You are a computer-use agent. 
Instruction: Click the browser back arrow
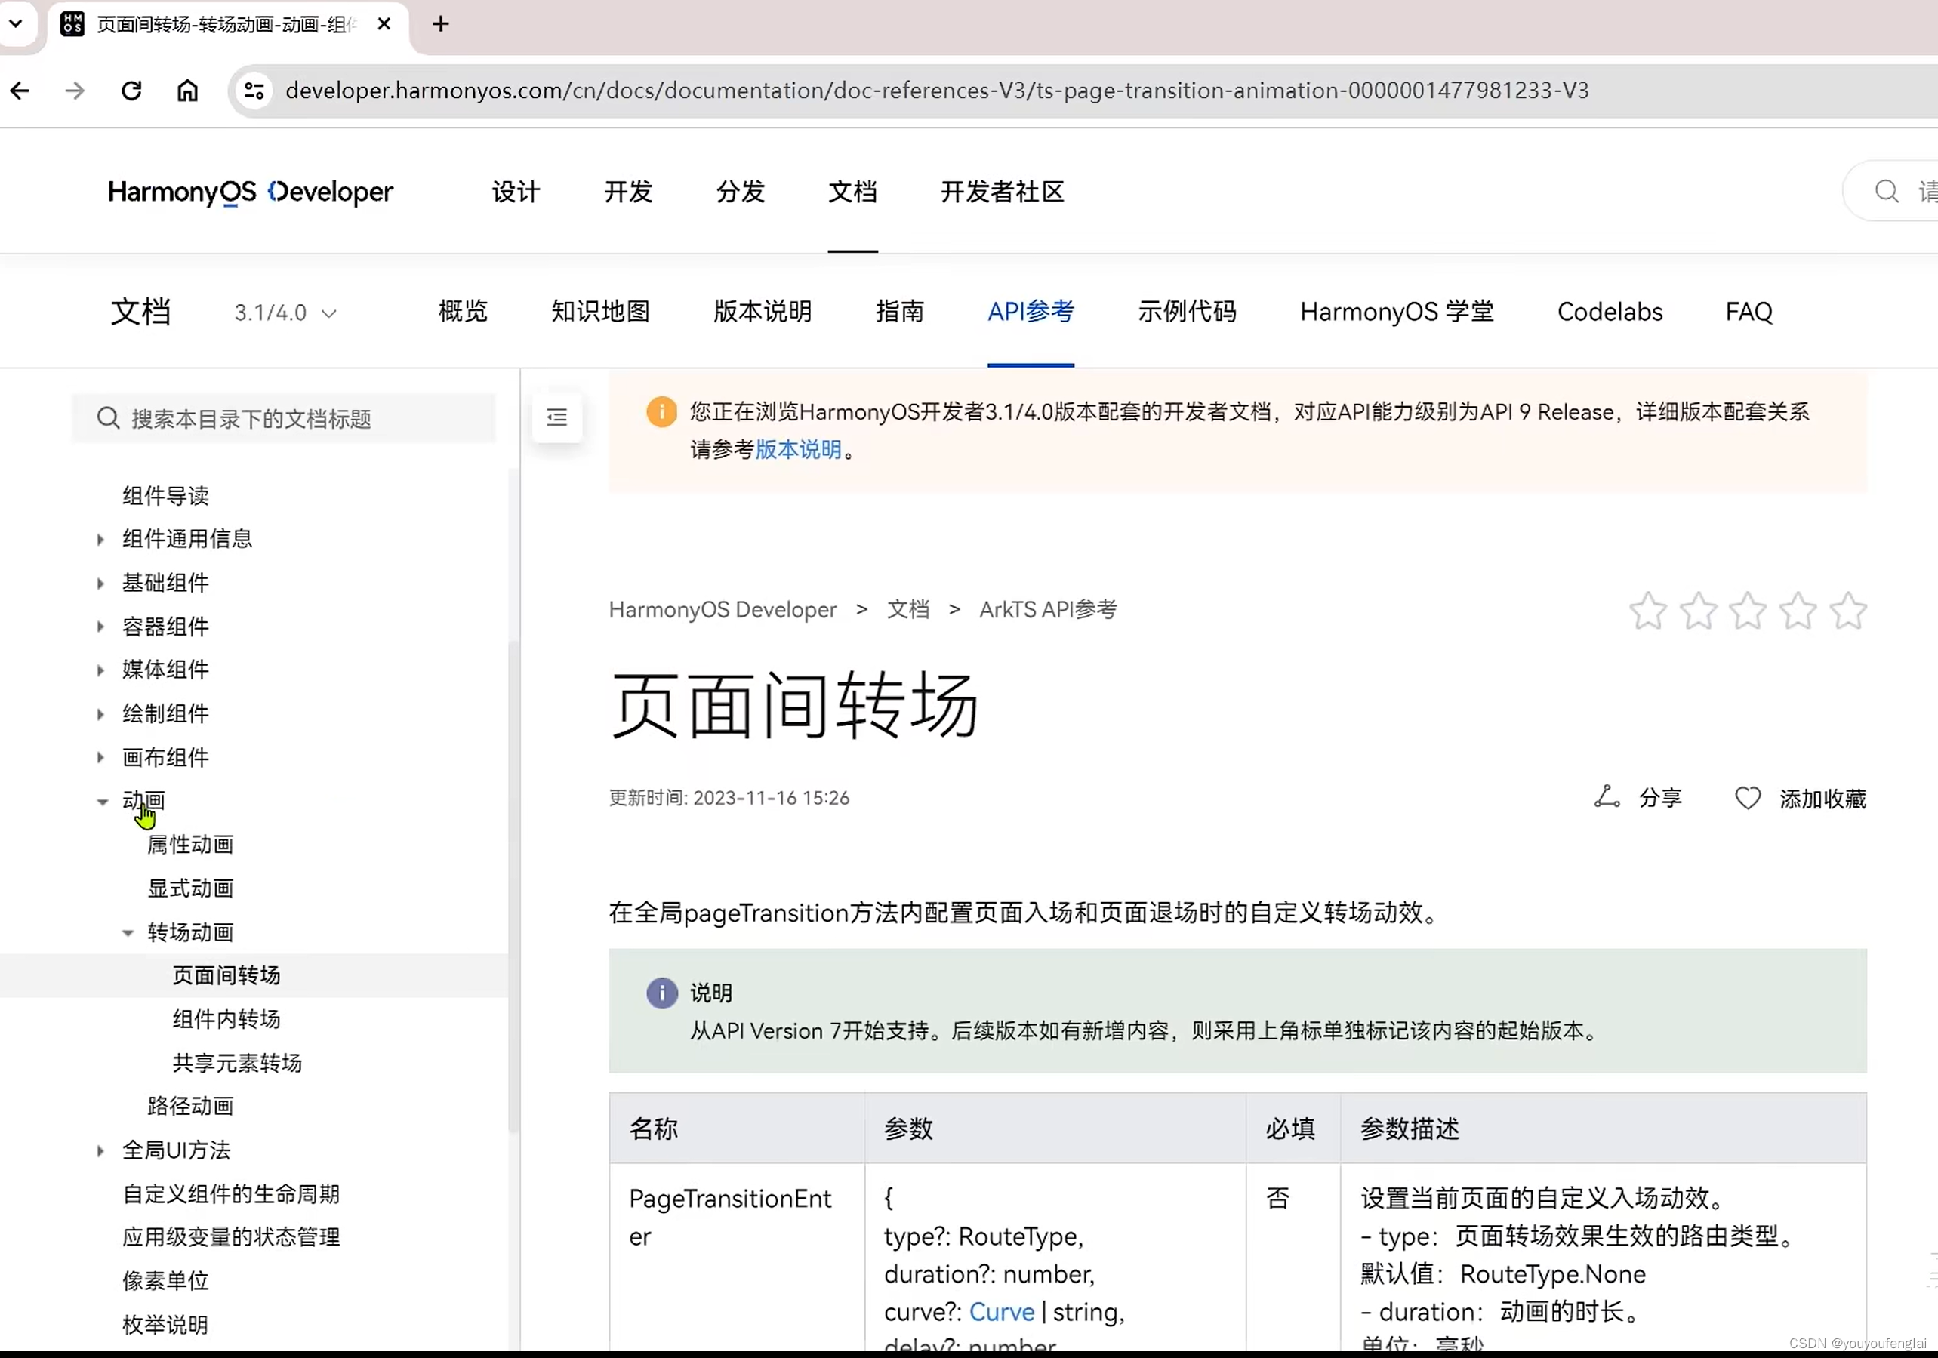[x=20, y=91]
